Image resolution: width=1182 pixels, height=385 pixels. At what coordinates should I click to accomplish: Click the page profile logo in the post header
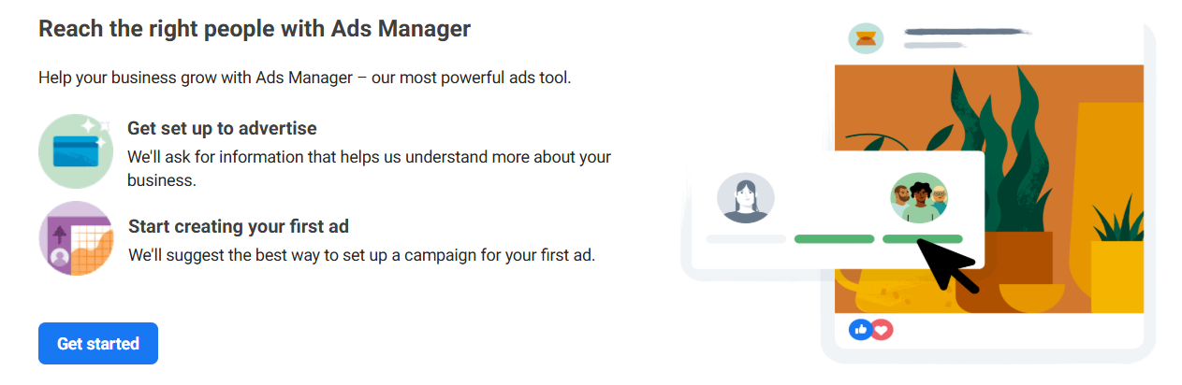pos(866,38)
